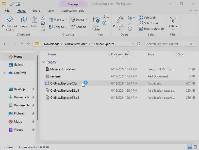Viewport: 199px width, 150px height.
Task: Click Select none
Action: [149, 23]
